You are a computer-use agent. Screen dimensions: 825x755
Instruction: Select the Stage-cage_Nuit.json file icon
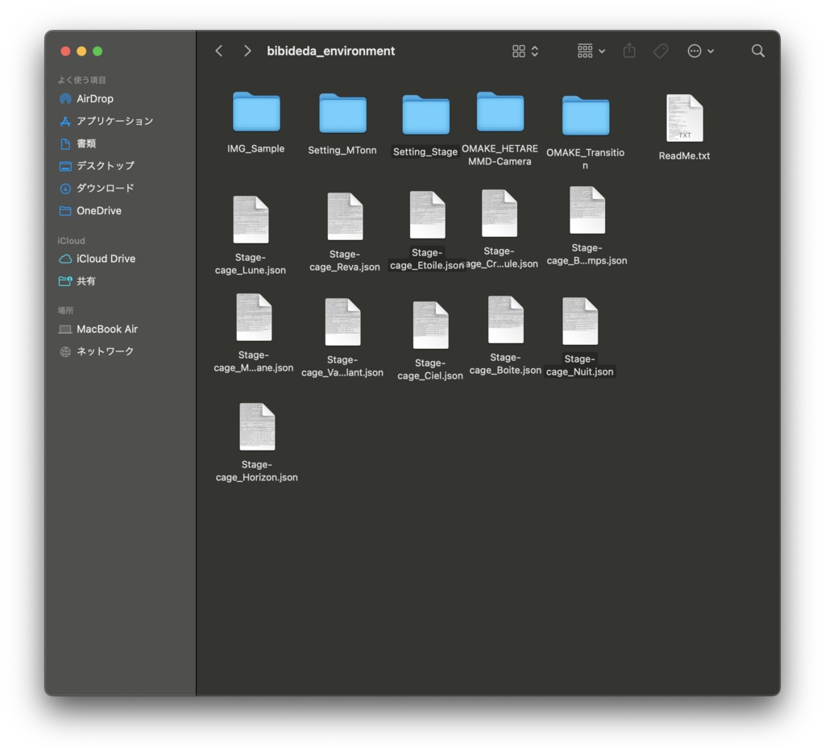tap(580, 321)
